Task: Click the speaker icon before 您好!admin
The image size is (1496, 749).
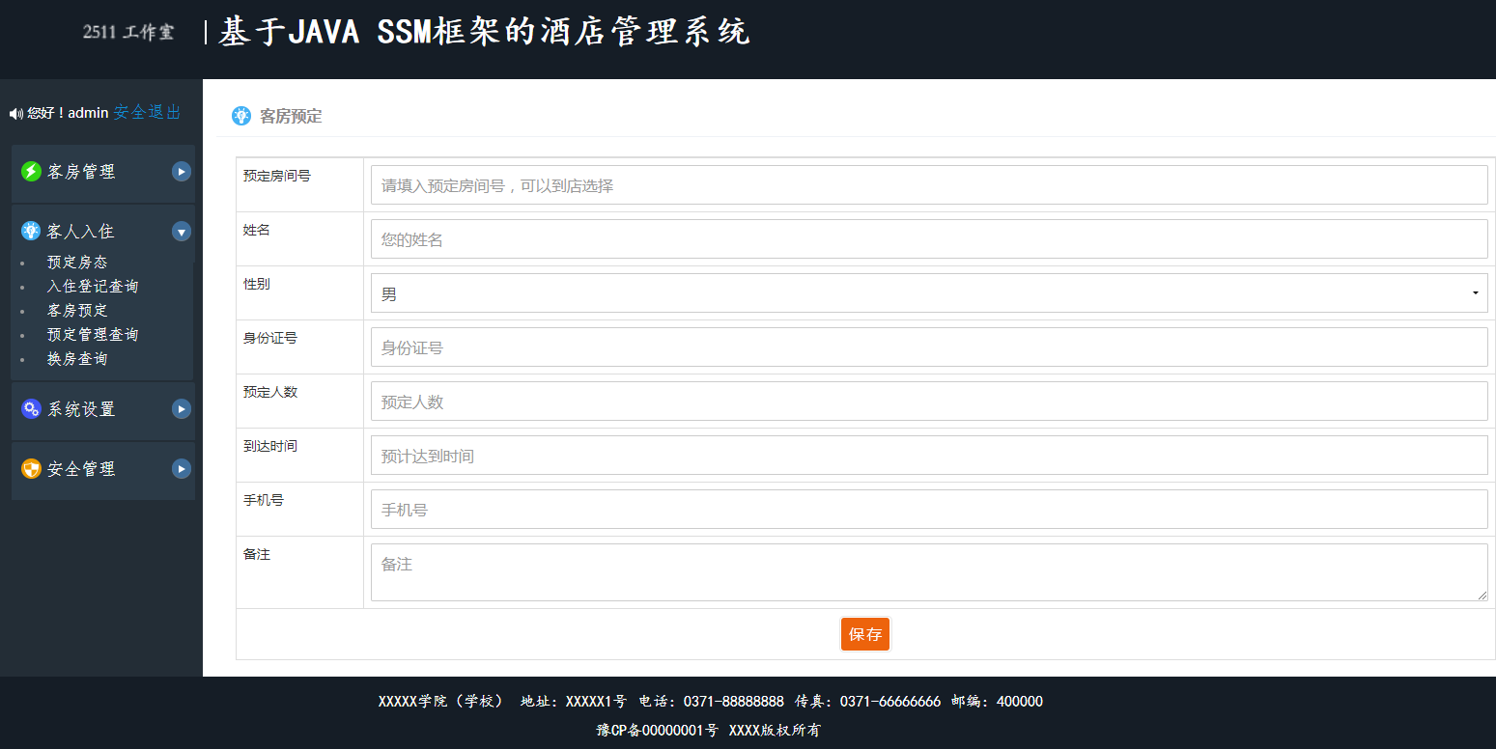Action: tap(16, 114)
